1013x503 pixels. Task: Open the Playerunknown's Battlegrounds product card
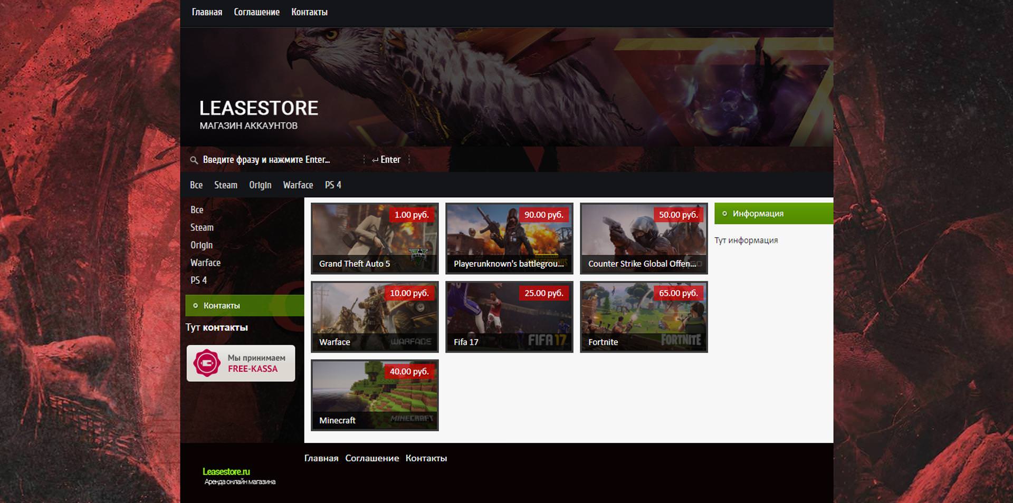[x=509, y=238]
